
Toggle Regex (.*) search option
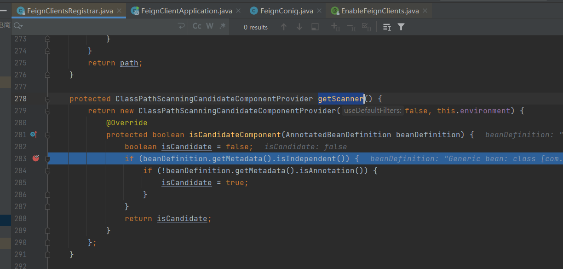pos(223,27)
